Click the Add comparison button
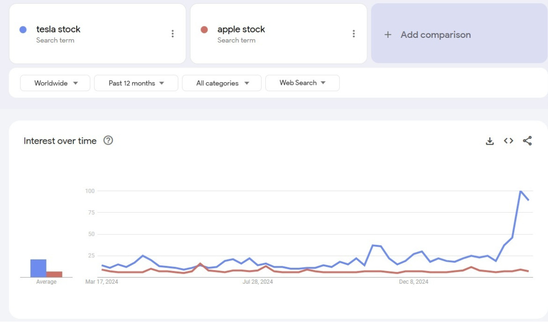Image resolution: width=548 pixels, height=322 pixels. pyautogui.click(x=435, y=35)
